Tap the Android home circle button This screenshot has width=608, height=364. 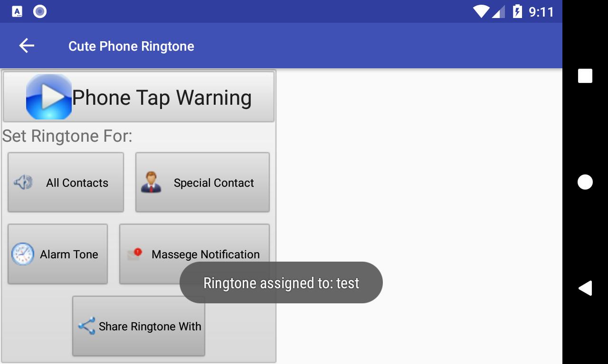585,182
